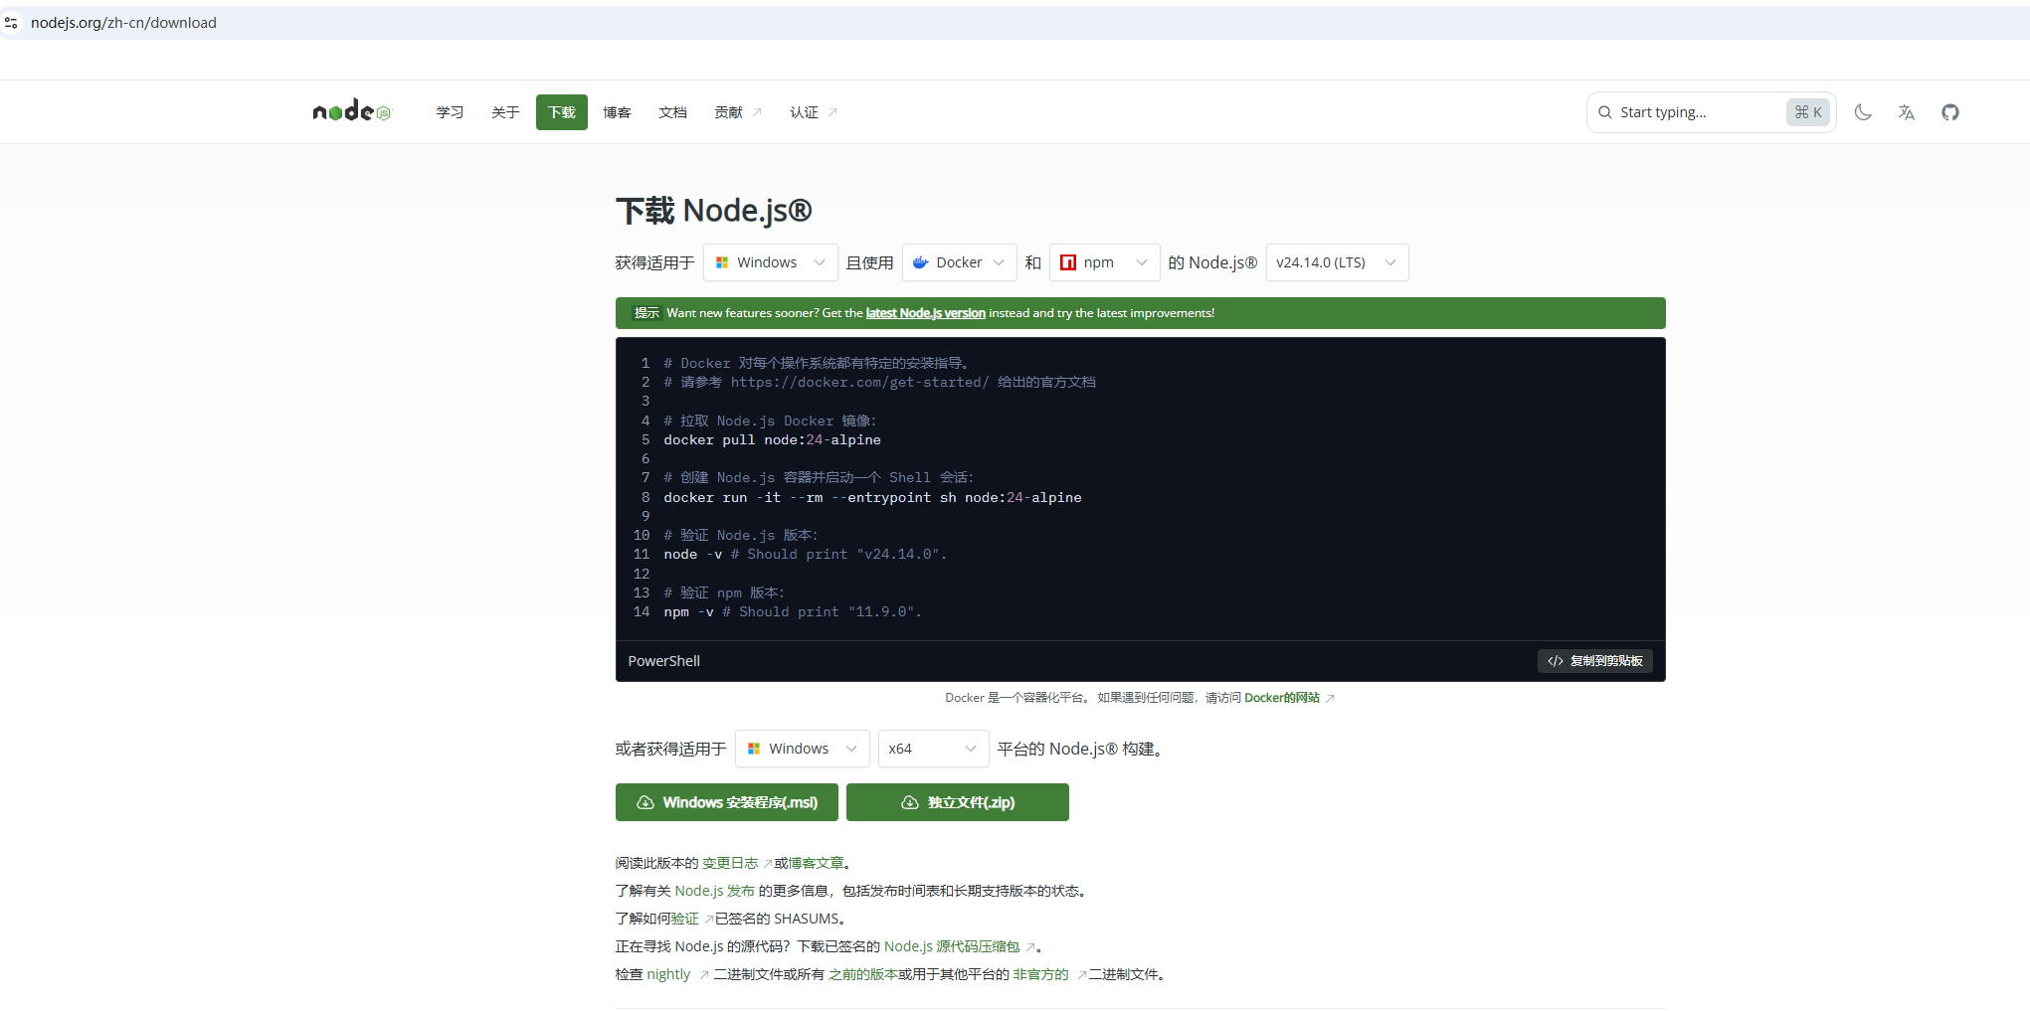Open the 学习 menu item
Screen dimensions: 2030x1011
pos(450,112)
